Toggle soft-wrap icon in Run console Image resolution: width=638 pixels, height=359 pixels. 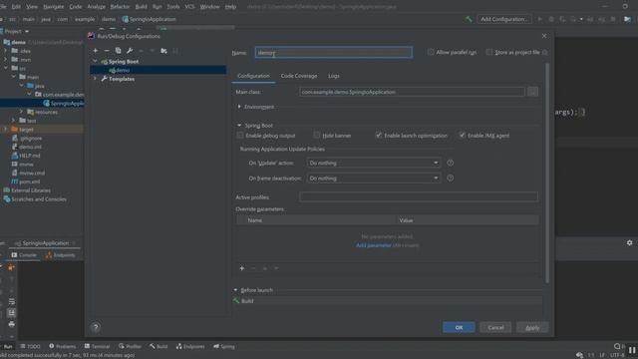[11, 301]
